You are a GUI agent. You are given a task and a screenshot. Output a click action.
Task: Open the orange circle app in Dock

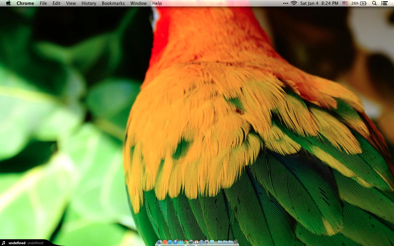point(165,242)
